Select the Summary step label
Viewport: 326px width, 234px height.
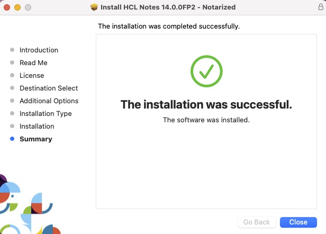[36, 139]
